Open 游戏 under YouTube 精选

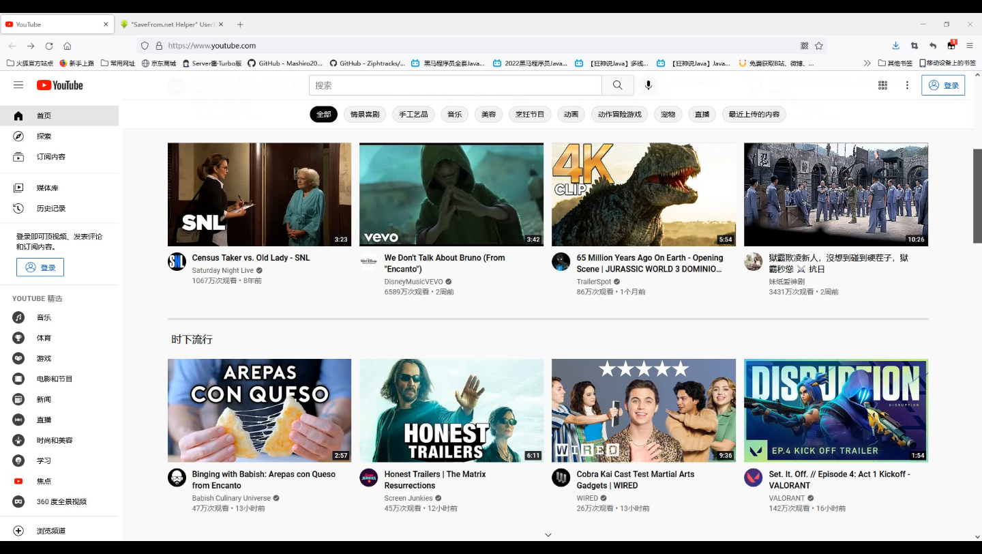[59, 358]
